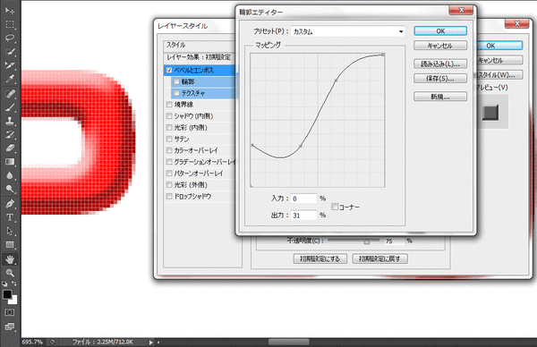Click the opacity value field showing 75
The image size is (537, 347).
[394, 241]
